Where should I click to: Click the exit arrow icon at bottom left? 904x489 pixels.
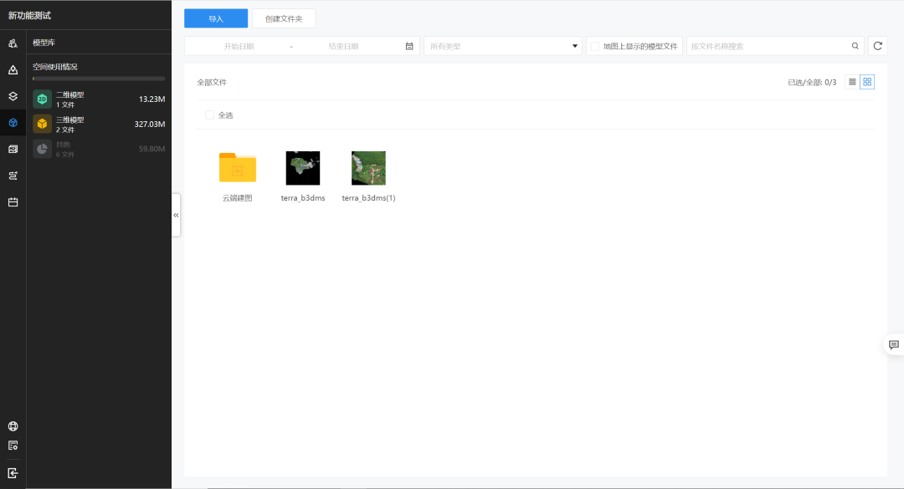coord(13,473)
